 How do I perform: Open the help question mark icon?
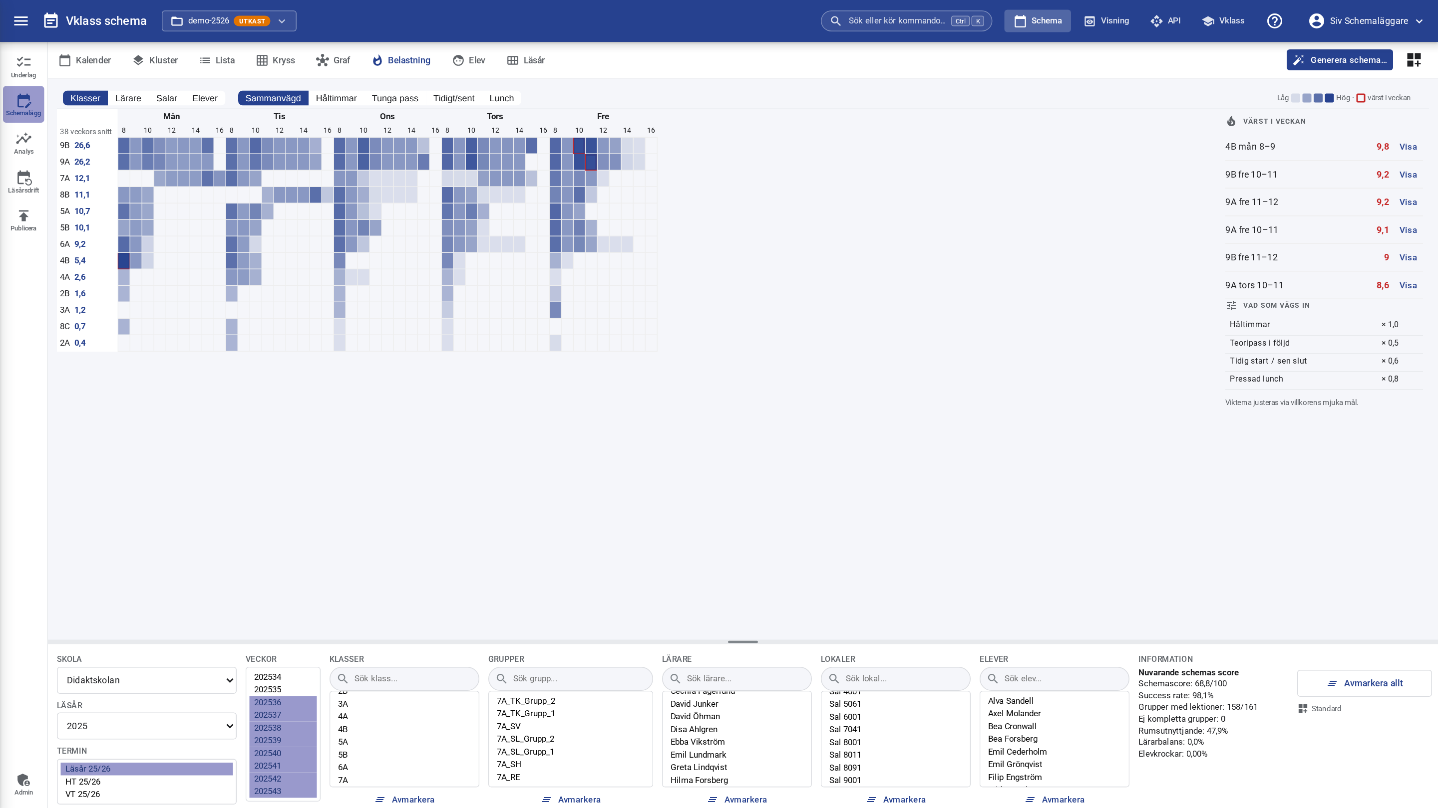tap(1274, 20)
